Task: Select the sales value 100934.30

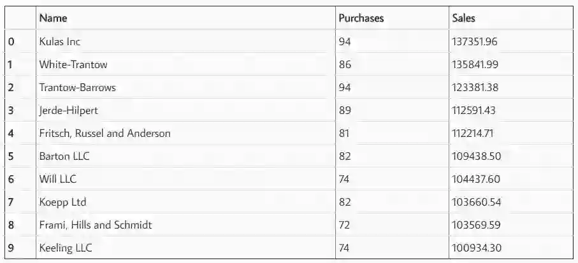Action: click(x=474, y=248)
